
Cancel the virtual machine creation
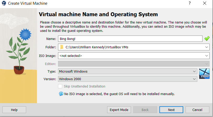click(197, 110)
